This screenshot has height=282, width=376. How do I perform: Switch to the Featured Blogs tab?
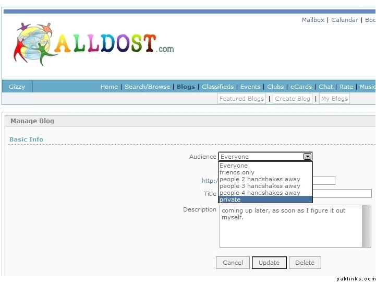pos(241,99)
